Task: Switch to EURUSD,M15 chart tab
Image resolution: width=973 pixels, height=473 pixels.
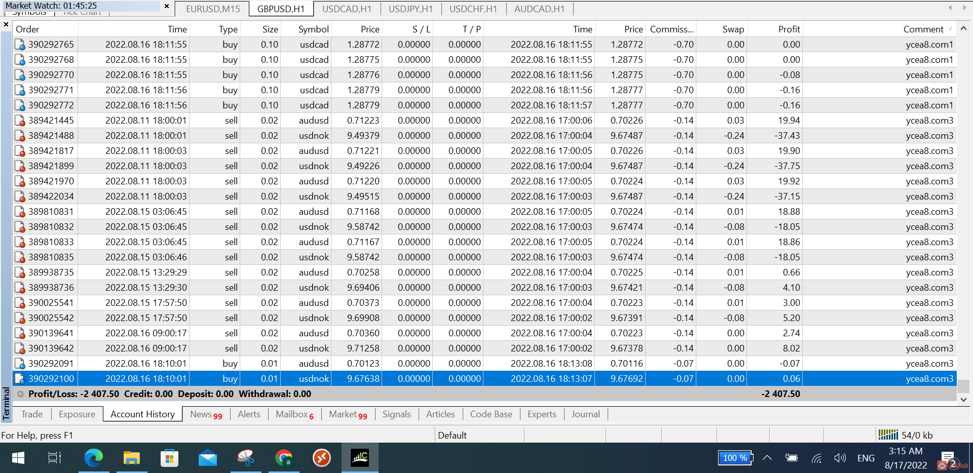Action: coord(213,9)
